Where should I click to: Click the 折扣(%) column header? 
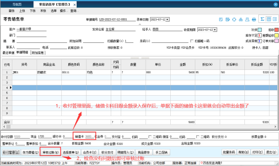207,64
